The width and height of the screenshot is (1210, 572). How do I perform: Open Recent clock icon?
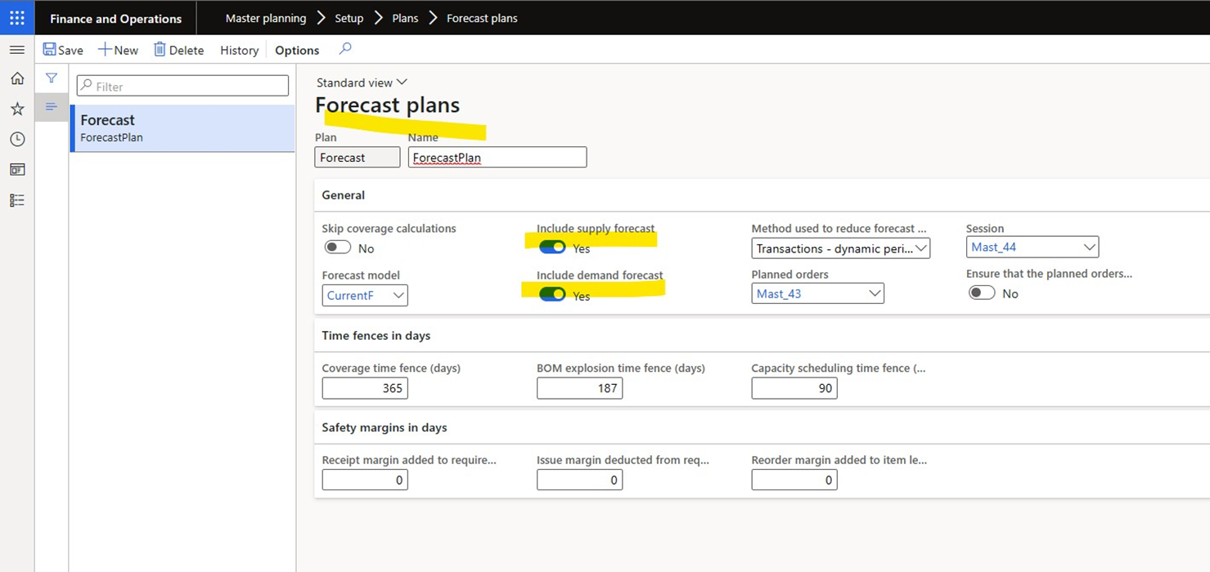coord(17,139)
